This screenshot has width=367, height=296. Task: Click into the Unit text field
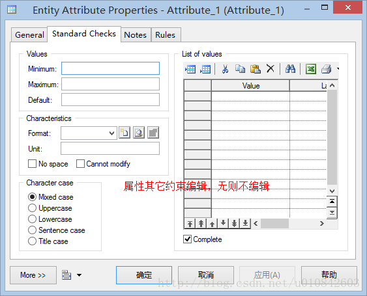pos(110,148)
